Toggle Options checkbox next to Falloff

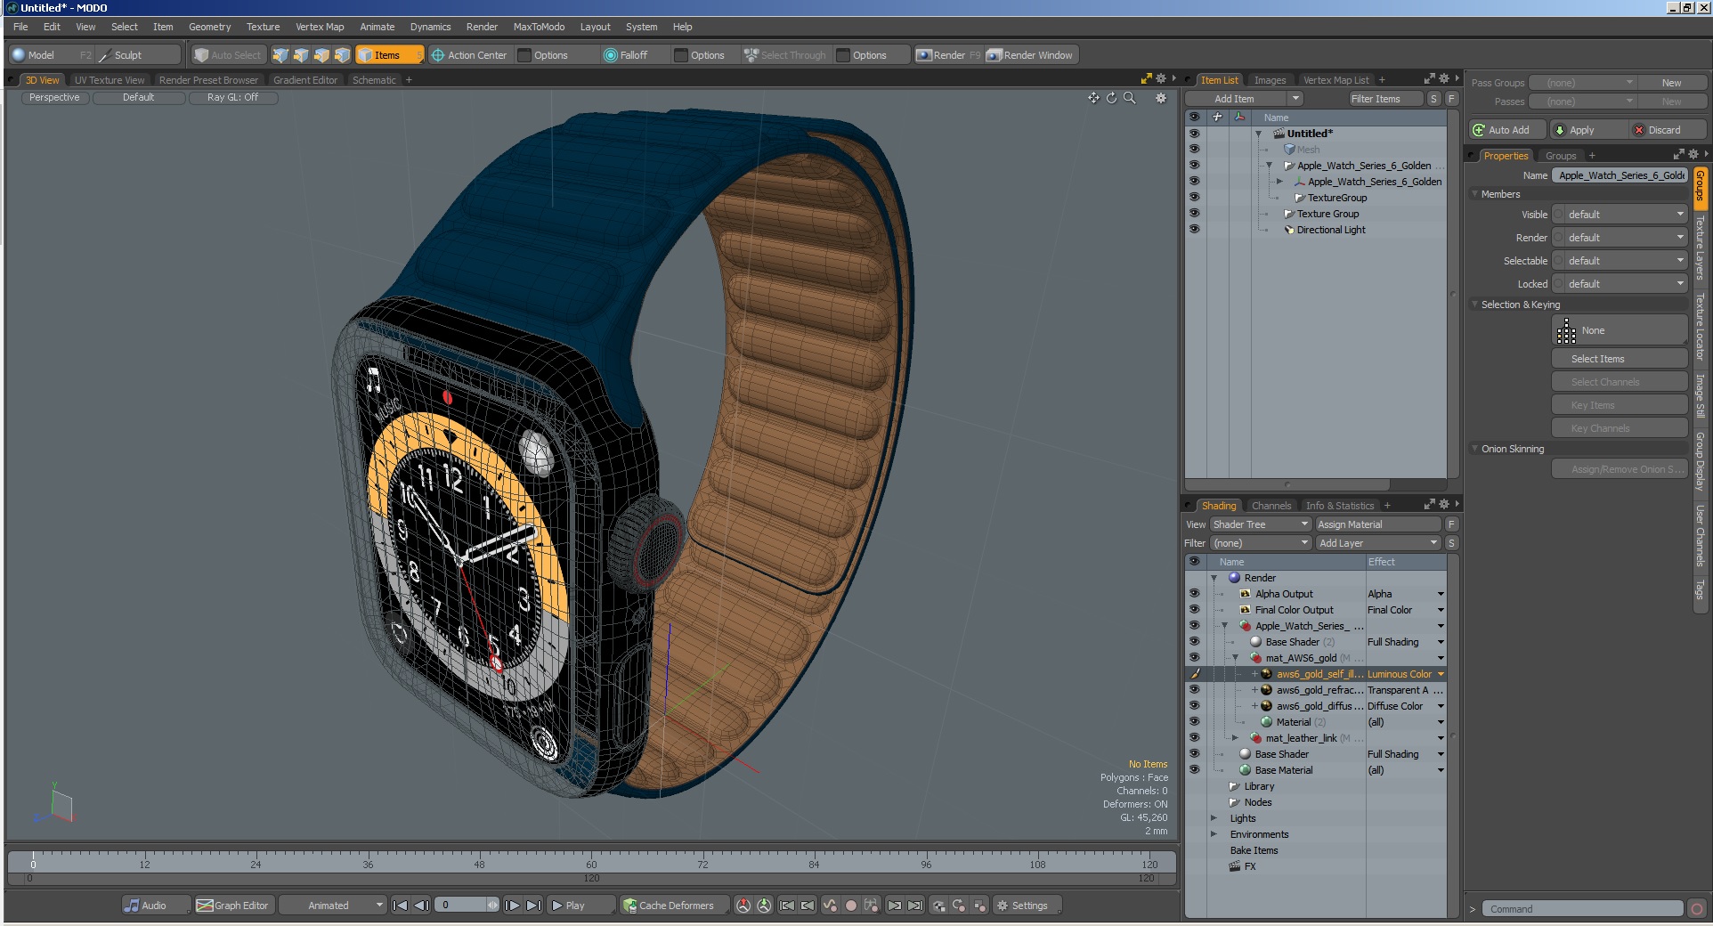(x=681, y=55)
